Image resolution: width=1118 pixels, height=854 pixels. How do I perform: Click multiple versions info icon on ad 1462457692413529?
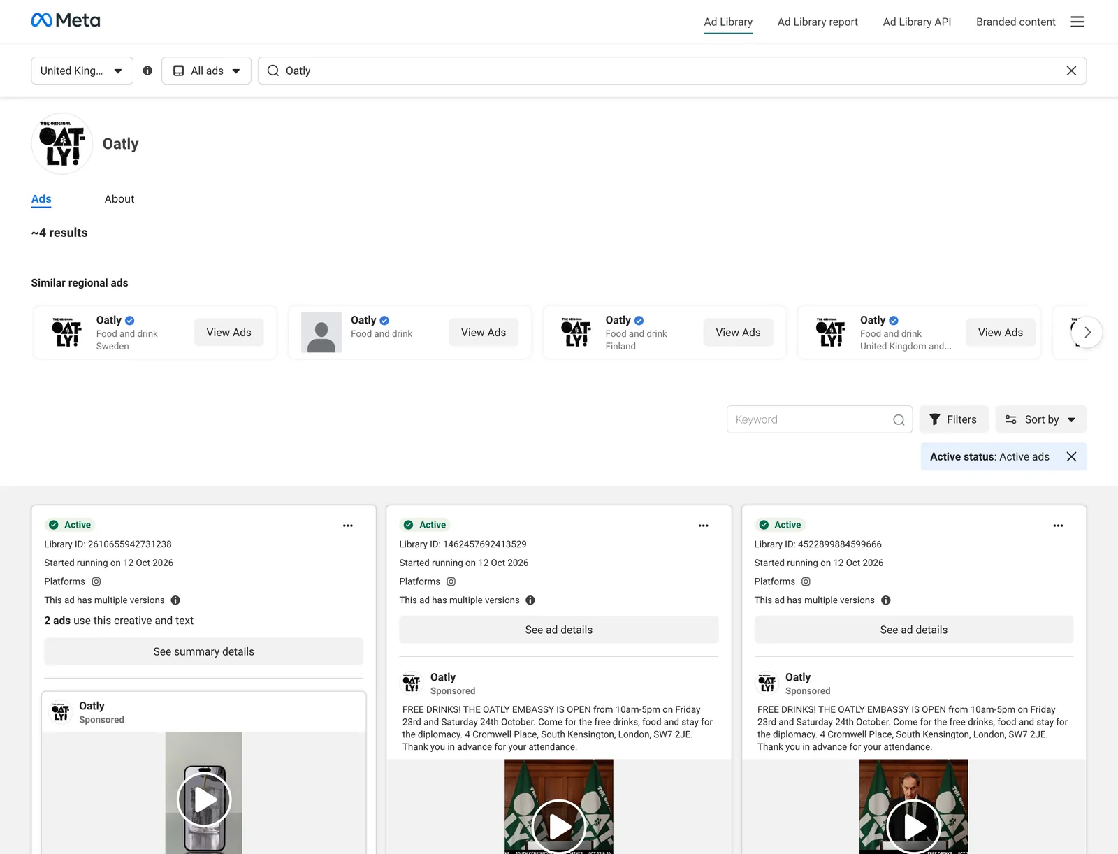[x=530, y=600]
